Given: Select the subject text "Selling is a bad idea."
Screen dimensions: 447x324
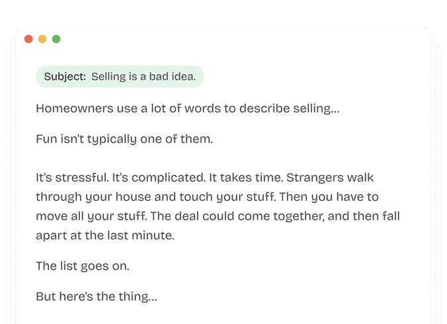Looking at the screenshot, I should coord(143,77).
